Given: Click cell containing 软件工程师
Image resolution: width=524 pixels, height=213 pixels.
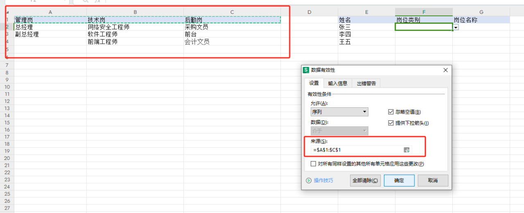Looking at the screenshot, I should tap(135, 34).
